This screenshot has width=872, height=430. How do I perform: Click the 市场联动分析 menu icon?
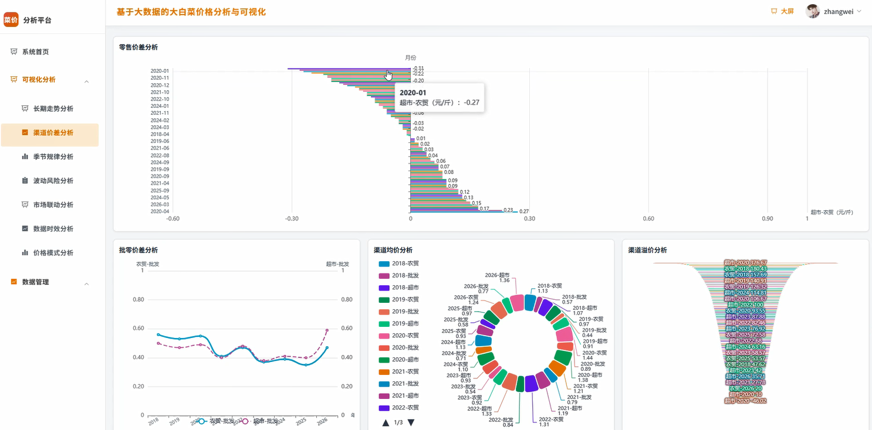pyautogui.click(x=25, y=204)
